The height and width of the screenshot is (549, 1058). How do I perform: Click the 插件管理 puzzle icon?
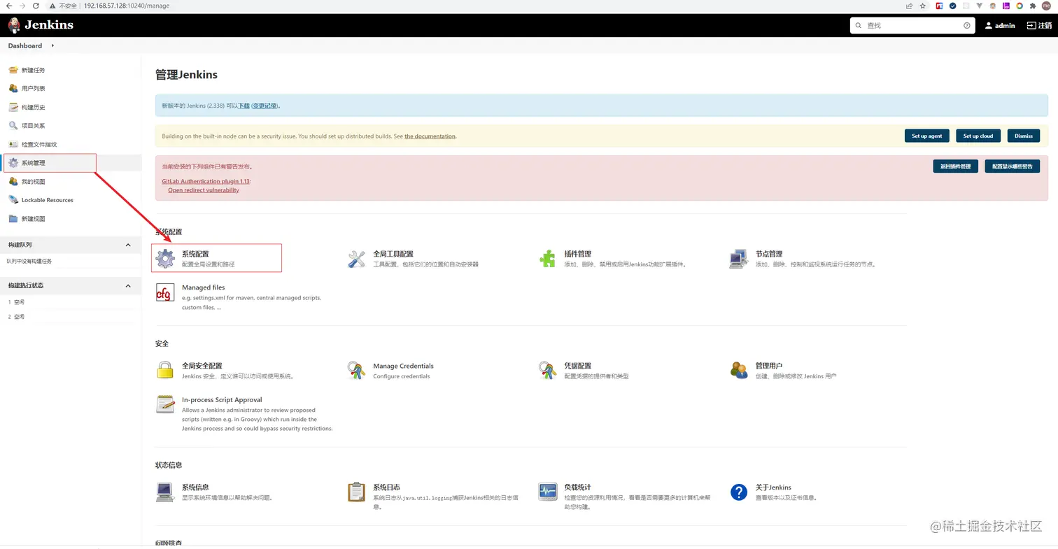(x=547, y=258)
